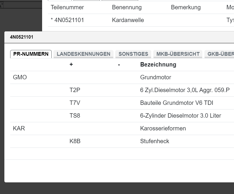
Task: Select the KAR group row
Action: (x=19, y=129)
